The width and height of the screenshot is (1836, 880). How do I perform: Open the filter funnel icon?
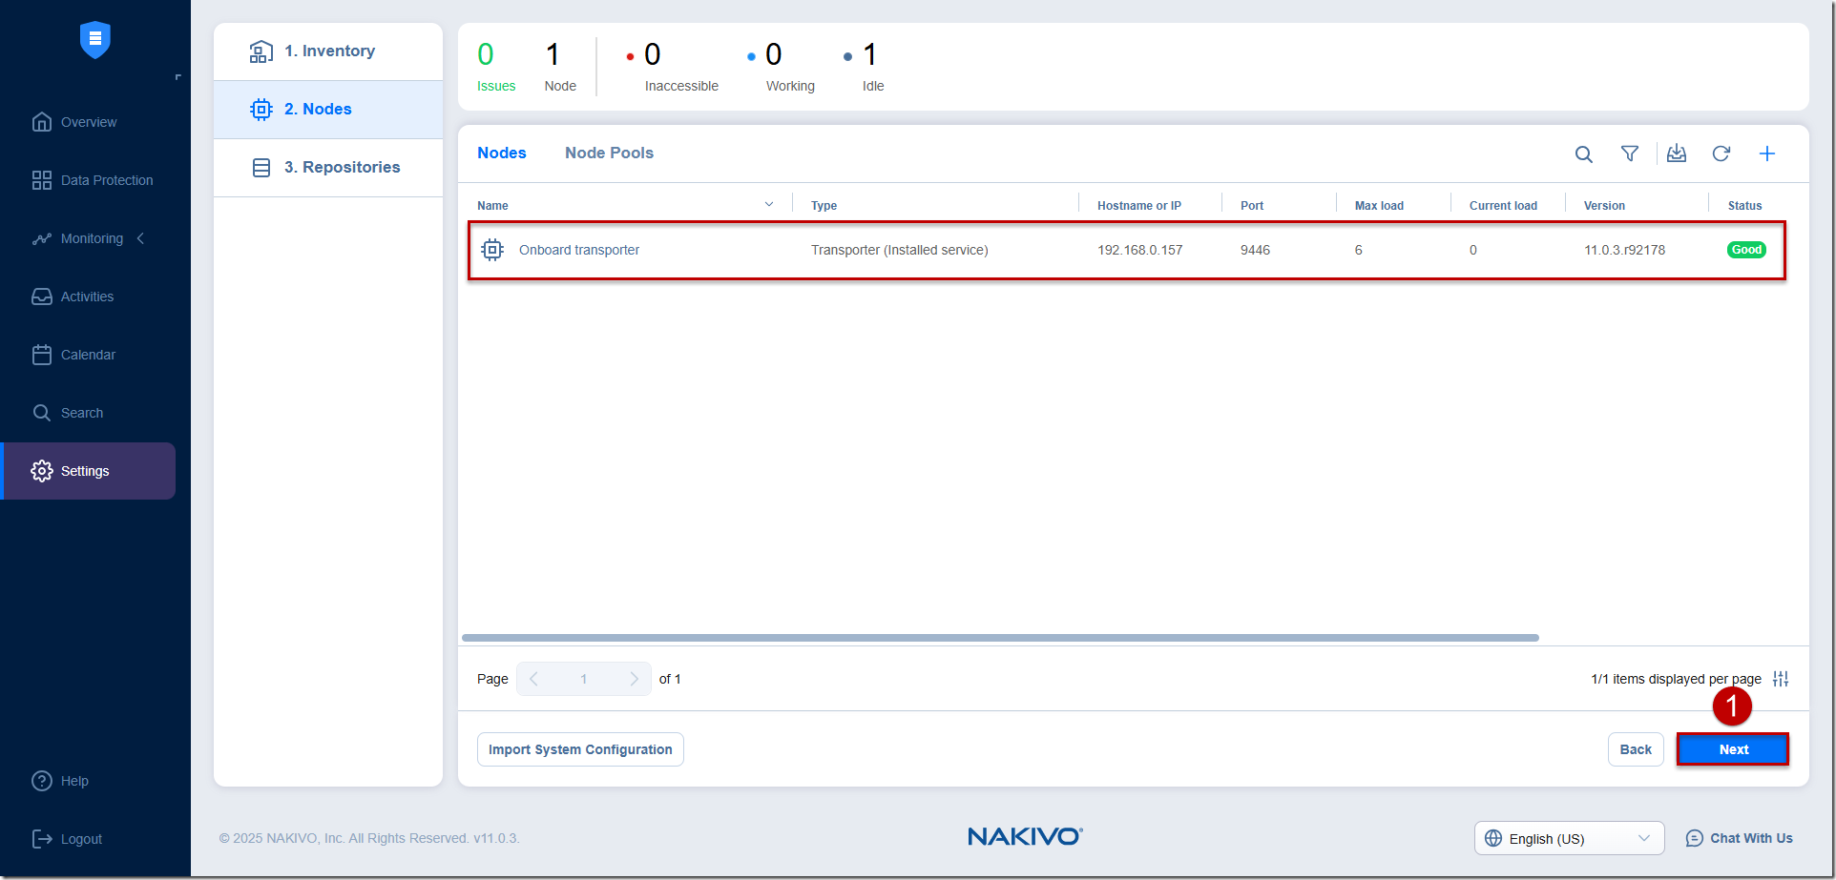coord(1630,153)
